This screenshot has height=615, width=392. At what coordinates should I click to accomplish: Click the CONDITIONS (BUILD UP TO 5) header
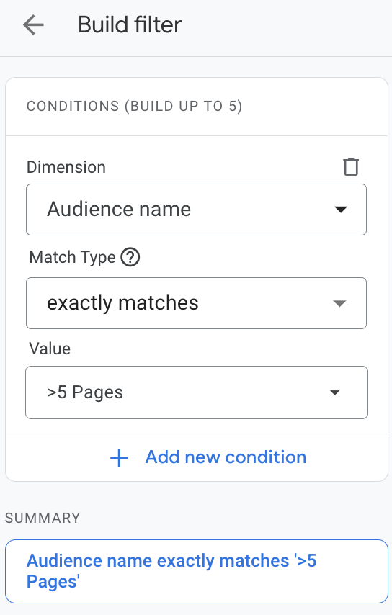pyautogui.click(x=134, y=107)
